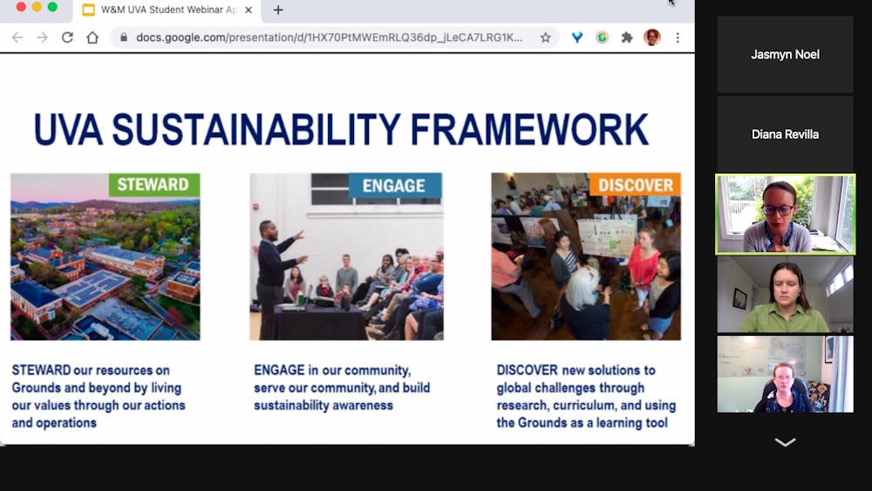This screenshot has width=872, height=491.
Task: Go to the browser home page
Action: click(92, 38)
